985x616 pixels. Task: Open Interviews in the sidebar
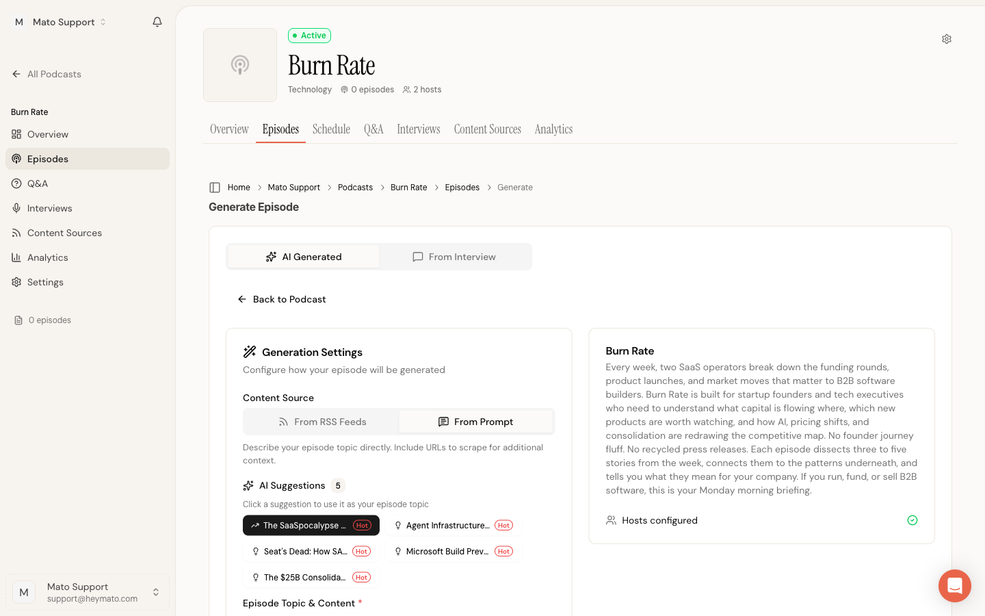click(x=88, y=208)
